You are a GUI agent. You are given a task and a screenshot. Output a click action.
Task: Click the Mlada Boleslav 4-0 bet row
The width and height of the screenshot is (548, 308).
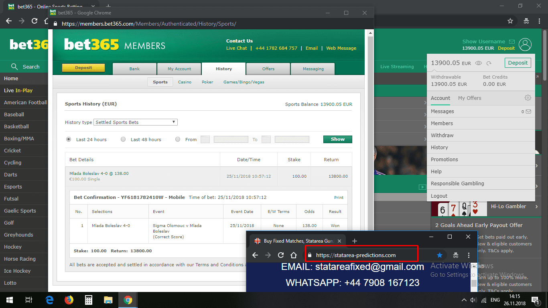click(208, 176)
